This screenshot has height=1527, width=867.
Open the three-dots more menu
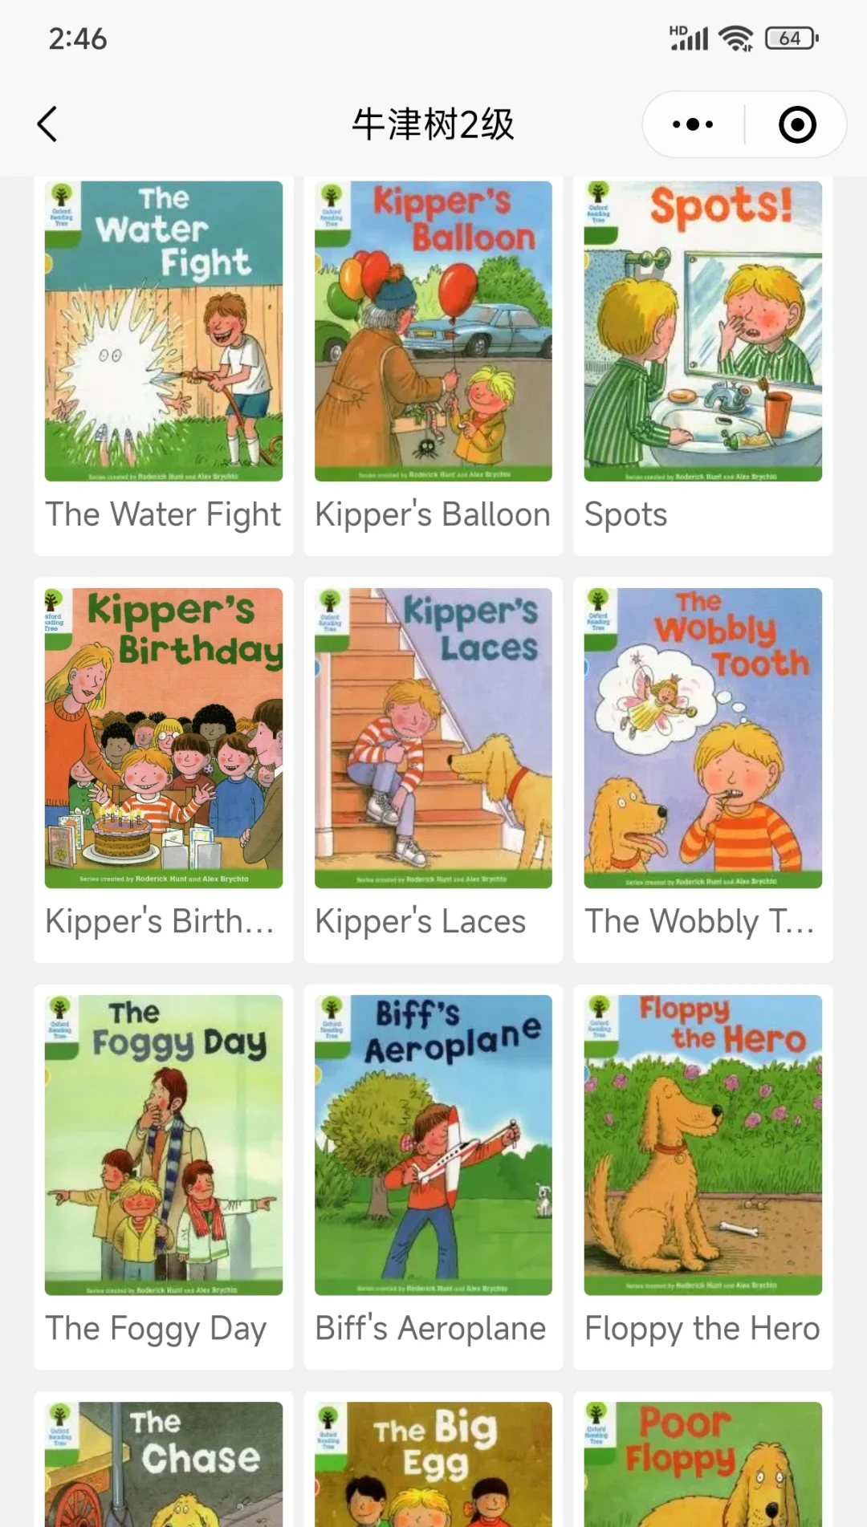coord(693,124)
